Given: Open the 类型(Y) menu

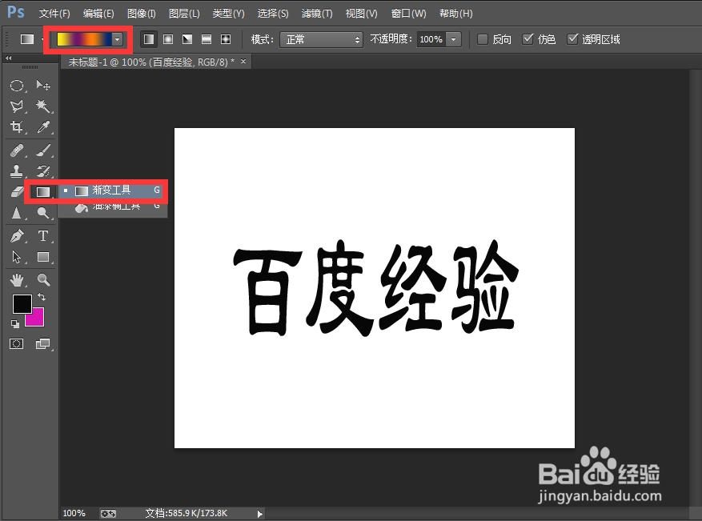Looking at the screenshot, I should click(228, 14).
